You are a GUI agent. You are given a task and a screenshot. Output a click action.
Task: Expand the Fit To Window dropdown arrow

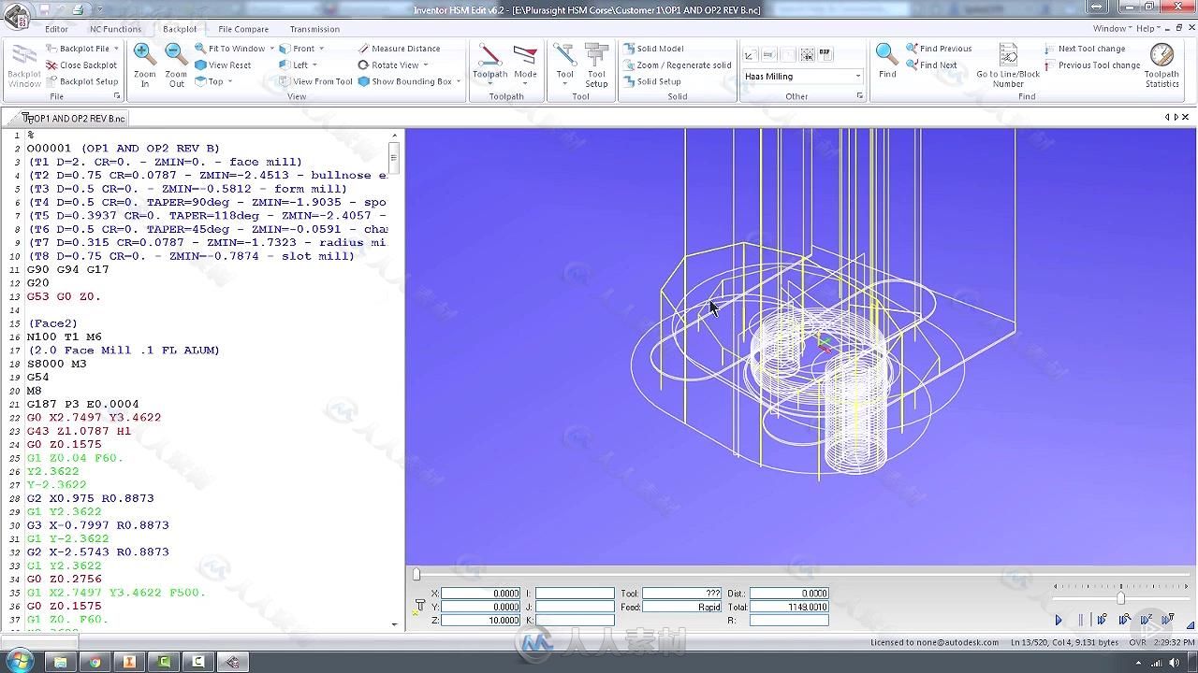(272, 49)
